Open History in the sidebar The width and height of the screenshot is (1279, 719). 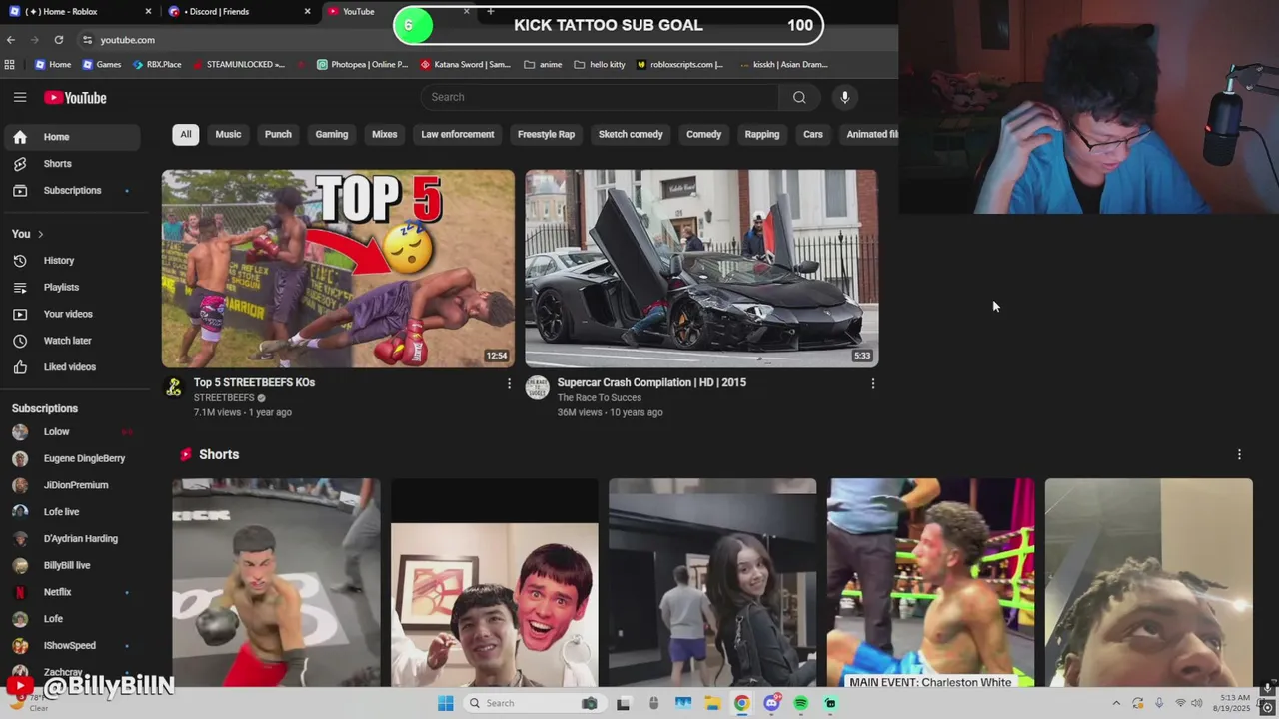72,261
